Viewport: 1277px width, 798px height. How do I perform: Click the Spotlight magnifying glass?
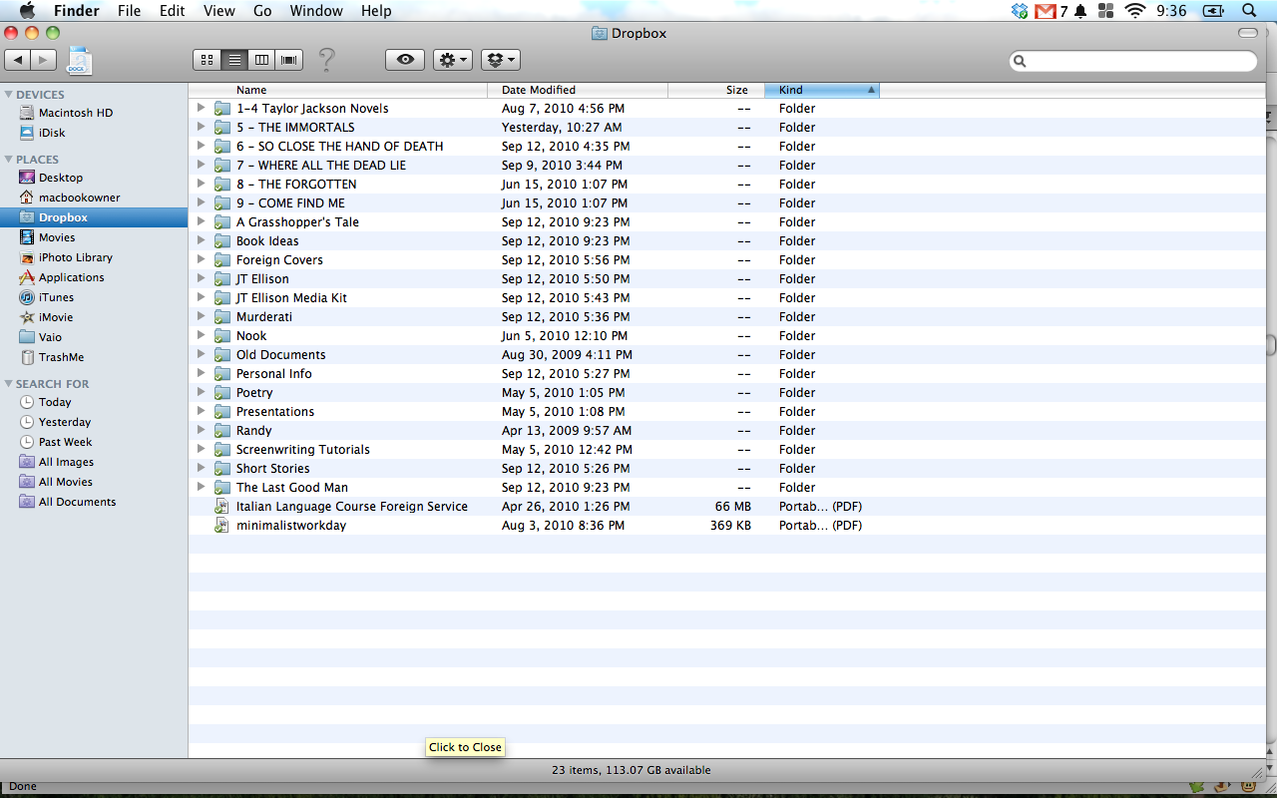pyautogui.click(x=1248, y=11)
